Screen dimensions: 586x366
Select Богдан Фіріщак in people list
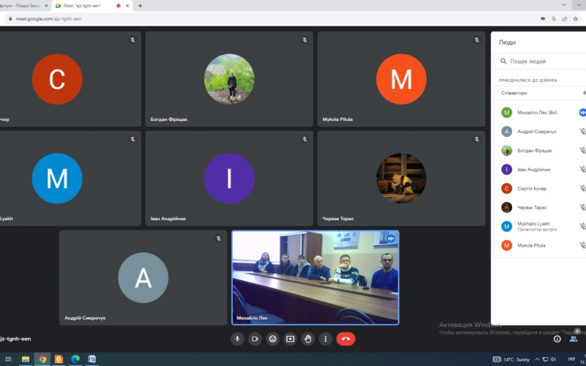coord(540,151)
